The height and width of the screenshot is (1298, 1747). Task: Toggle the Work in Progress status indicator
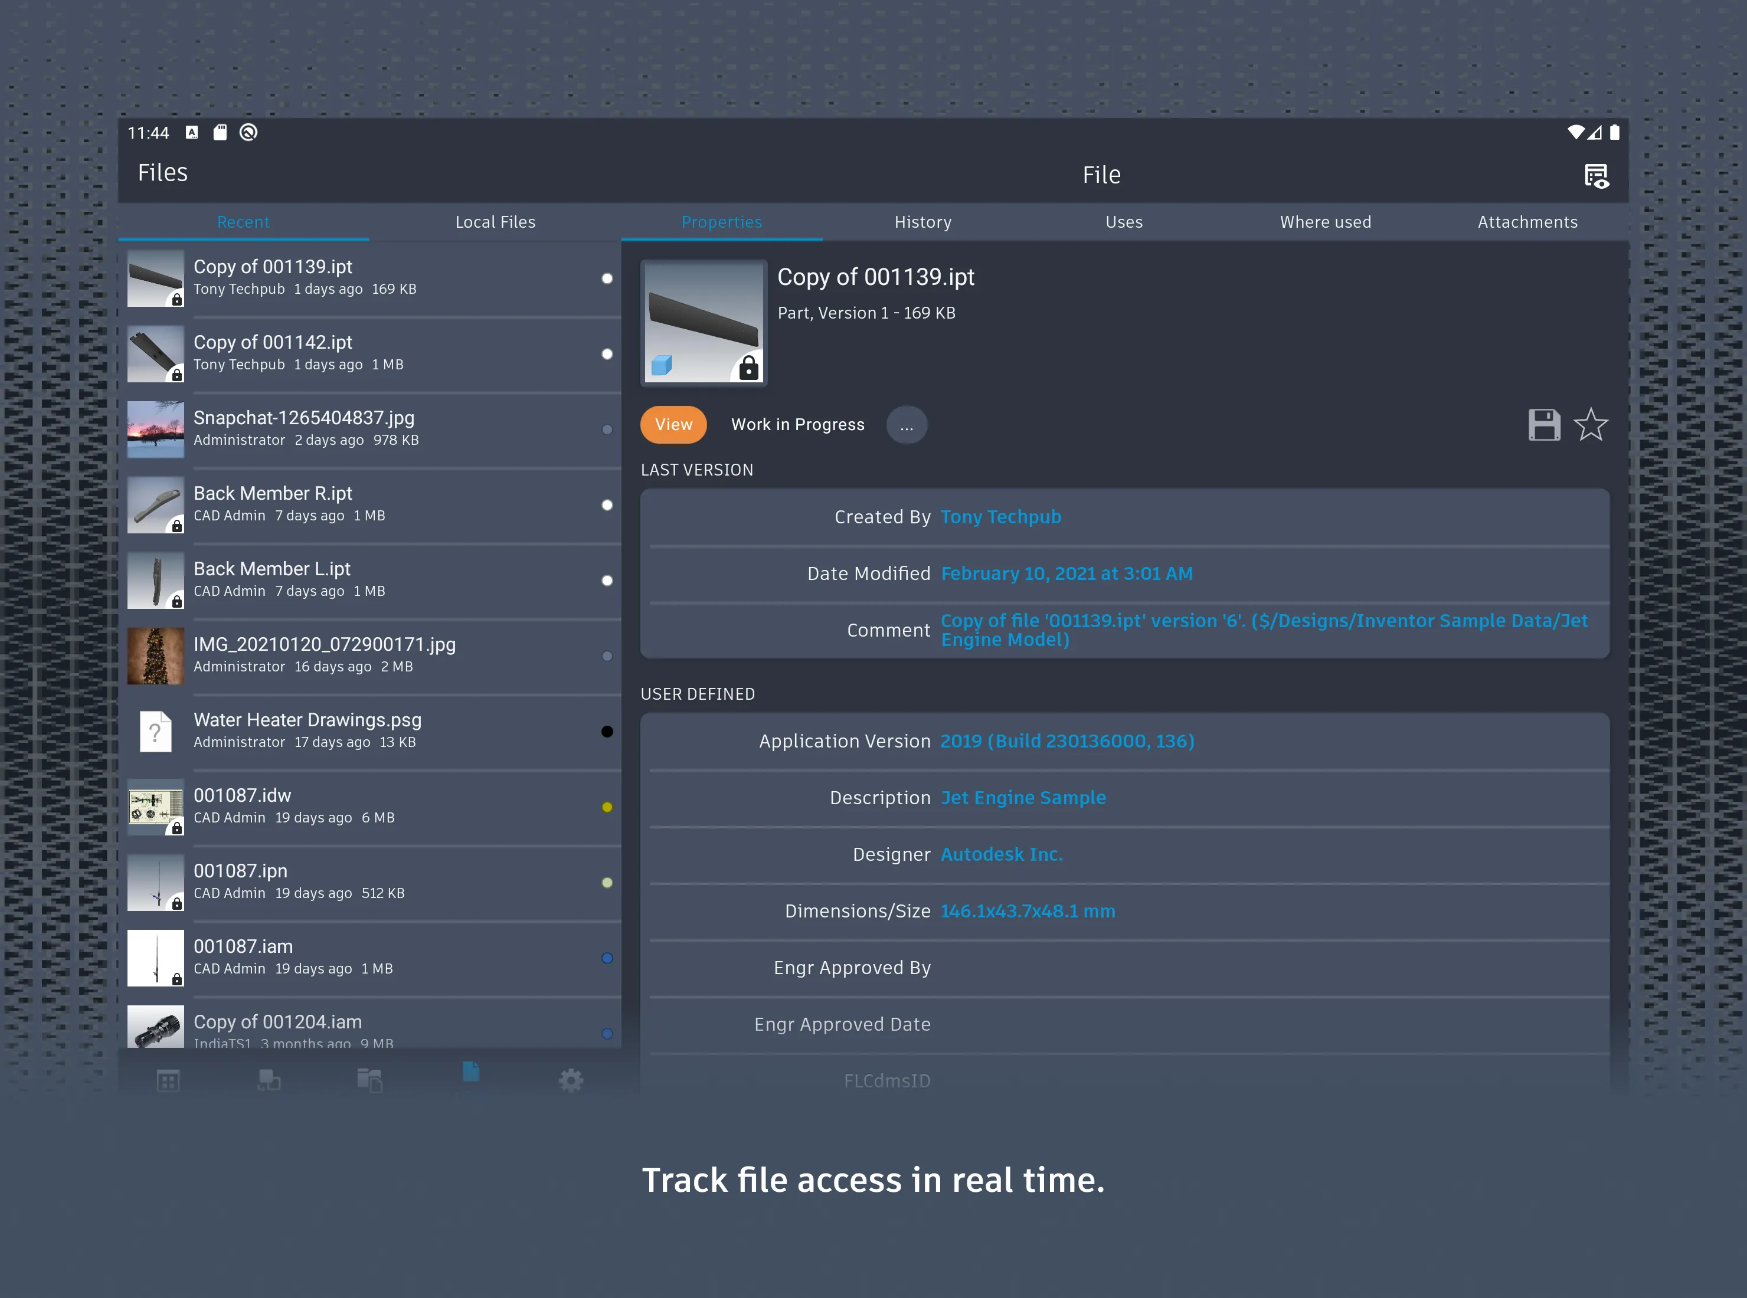pos(796,424)
